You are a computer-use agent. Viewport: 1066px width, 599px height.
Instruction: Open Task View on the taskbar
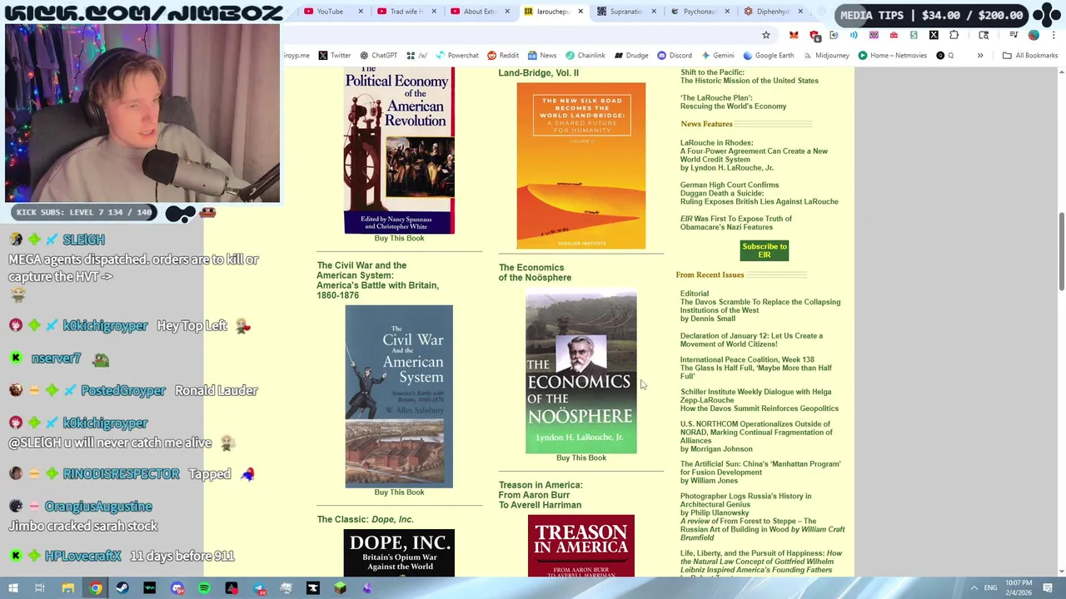(39, 588)
